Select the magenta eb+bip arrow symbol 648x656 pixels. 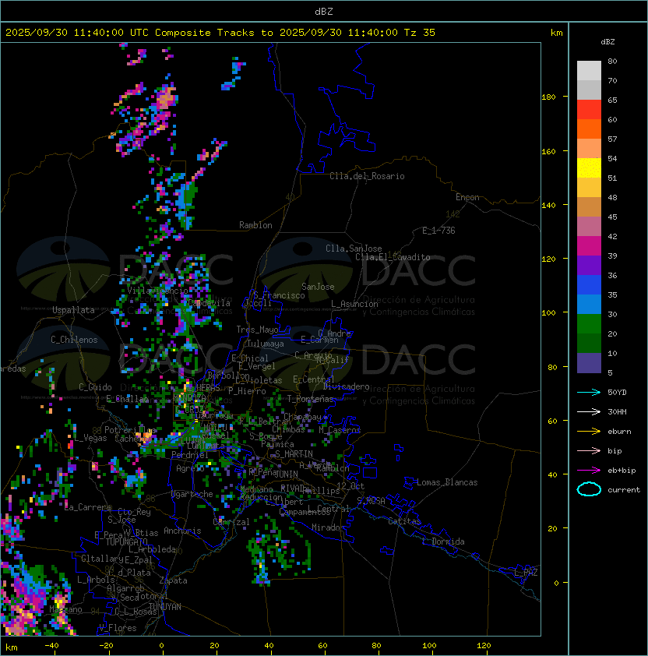tap(589, 471)
